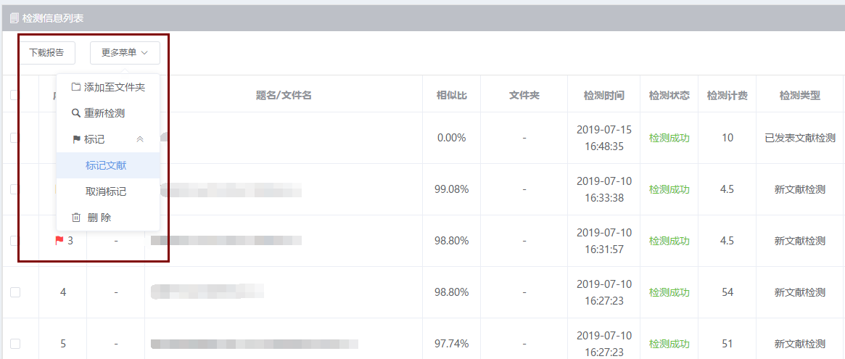Toggle the select-all checkbox in table header
845x359 pixels.
pos(15,96)
